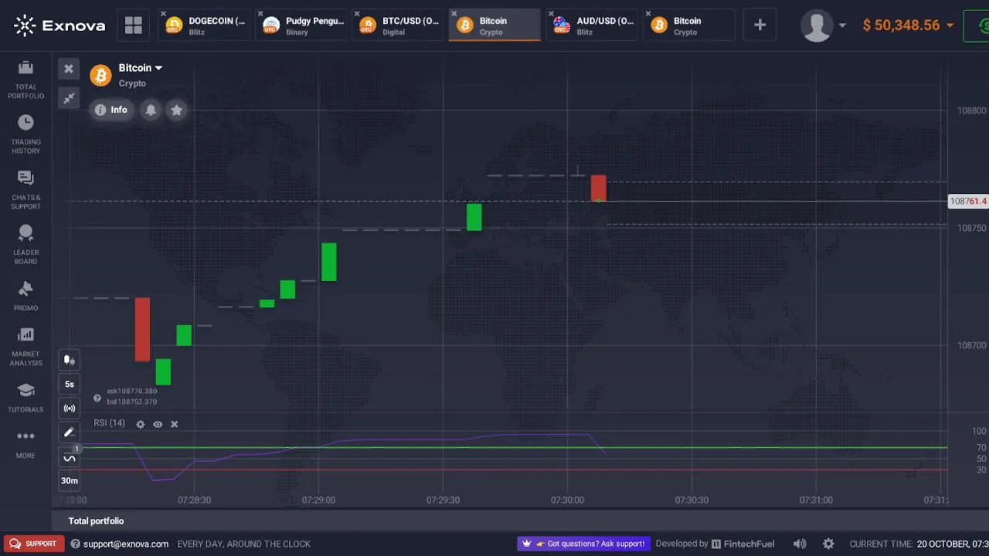Click the Exnova logo

click(59, 25)
